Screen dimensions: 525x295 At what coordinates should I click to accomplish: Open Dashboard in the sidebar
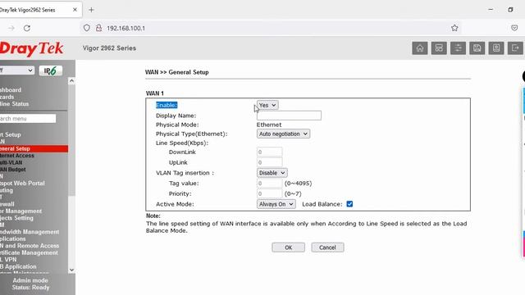tap(11, 90)
